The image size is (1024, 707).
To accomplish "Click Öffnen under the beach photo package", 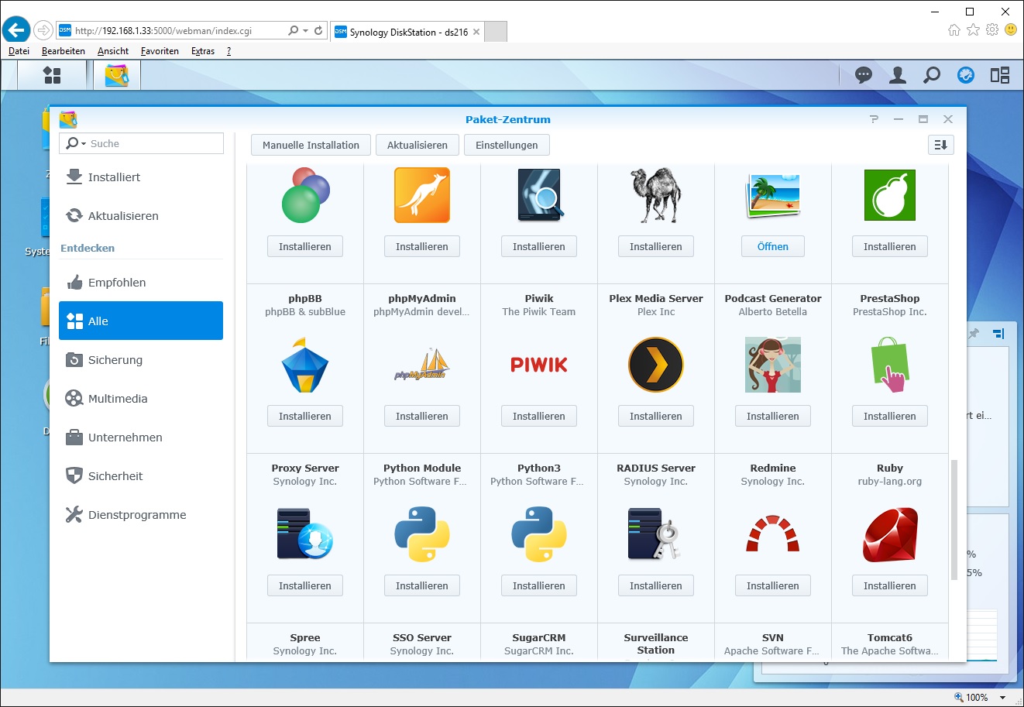I will coord(773,246).
